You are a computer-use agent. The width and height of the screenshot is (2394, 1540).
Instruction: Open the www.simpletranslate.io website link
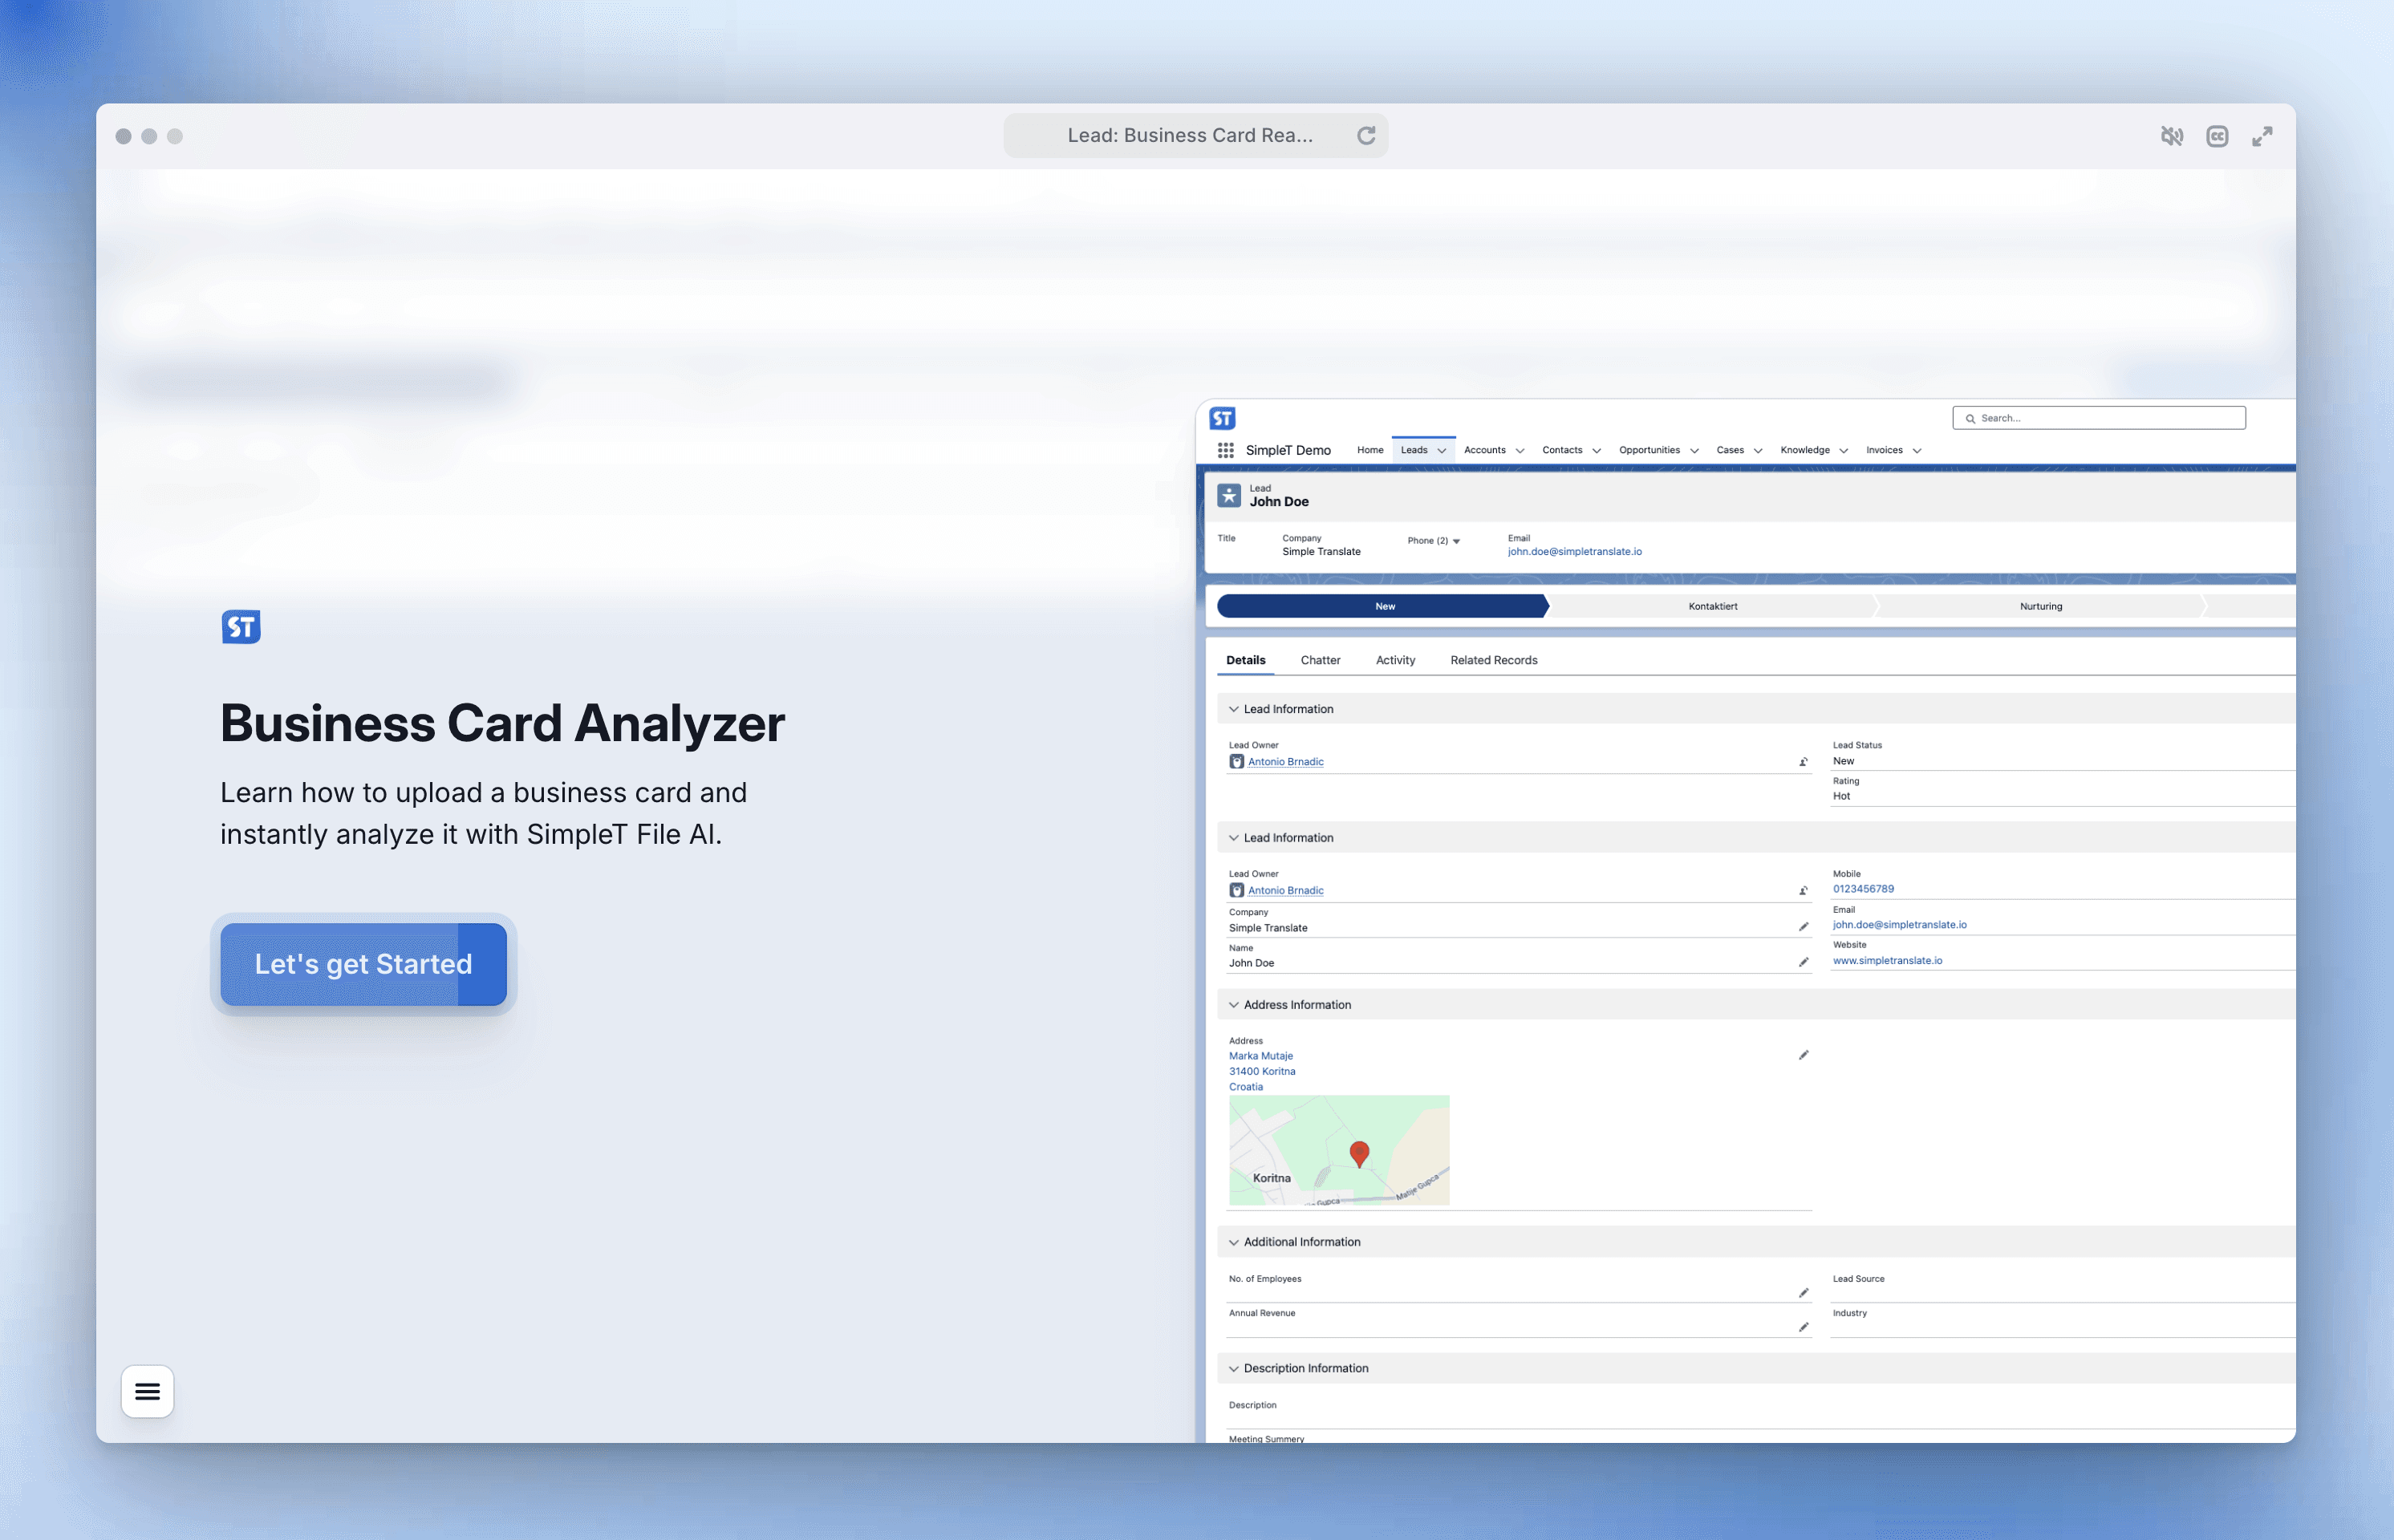tap(1887, 960)
